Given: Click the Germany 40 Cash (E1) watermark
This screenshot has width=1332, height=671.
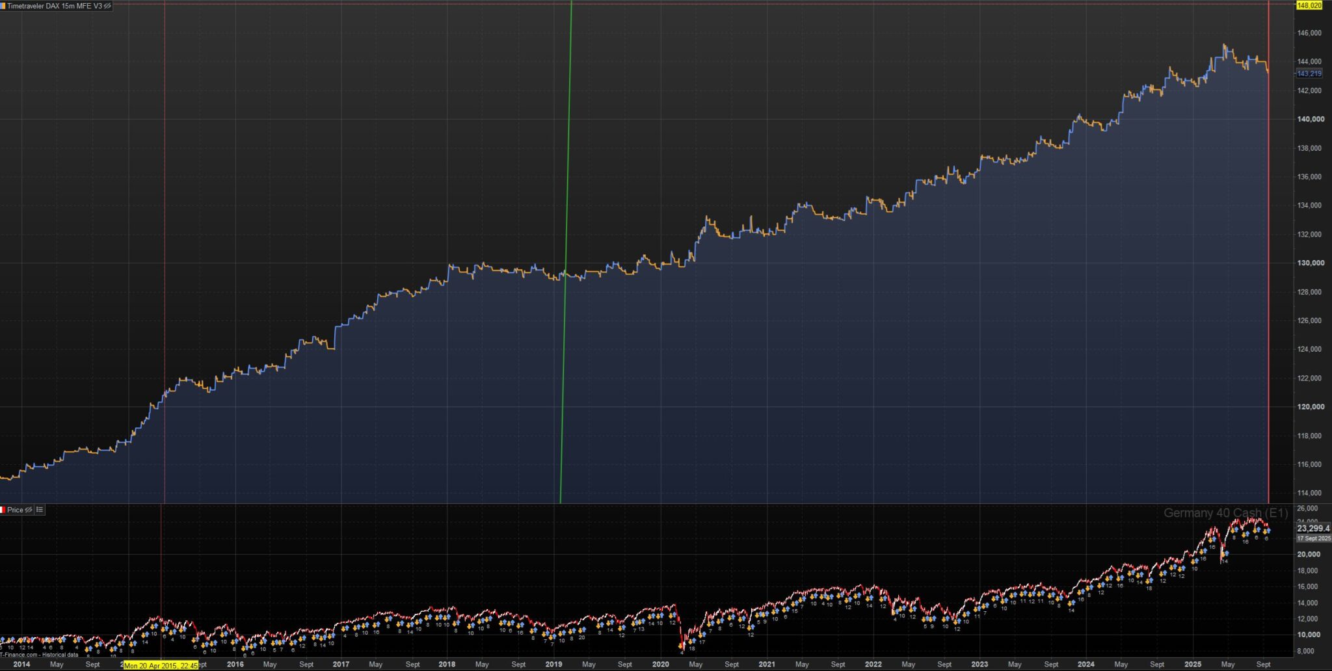Looking at the screenshot, I should [1225, 513].
